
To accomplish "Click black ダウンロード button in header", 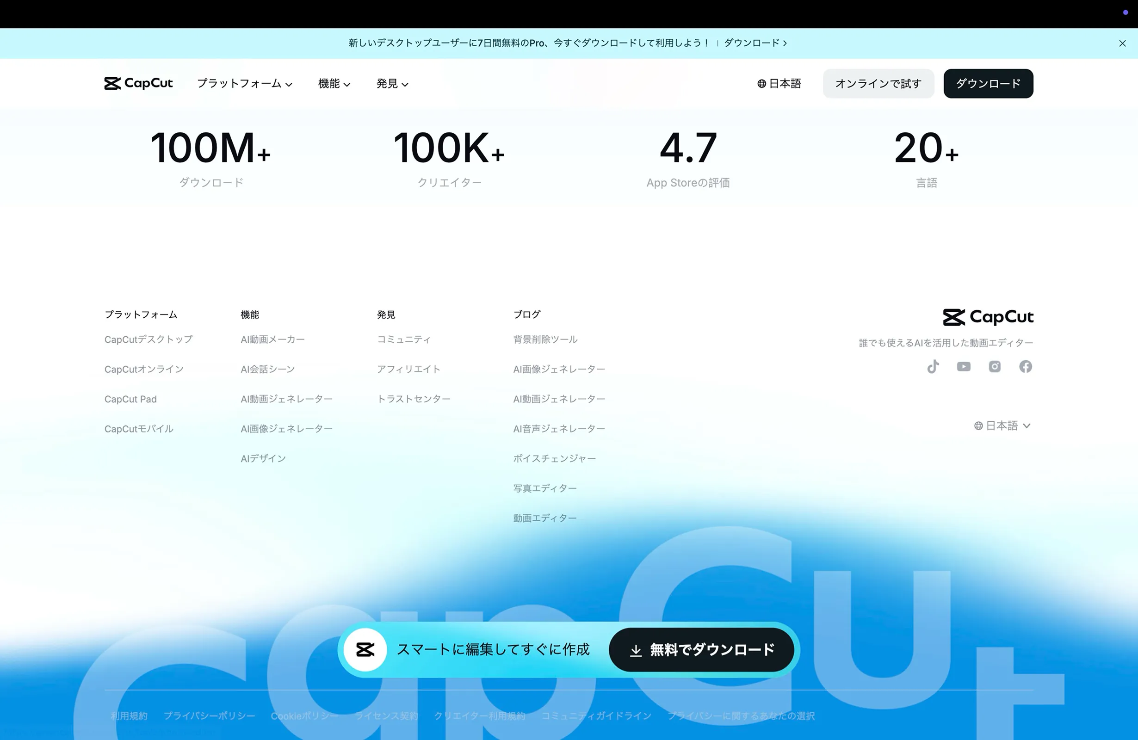I will point(988,84).
